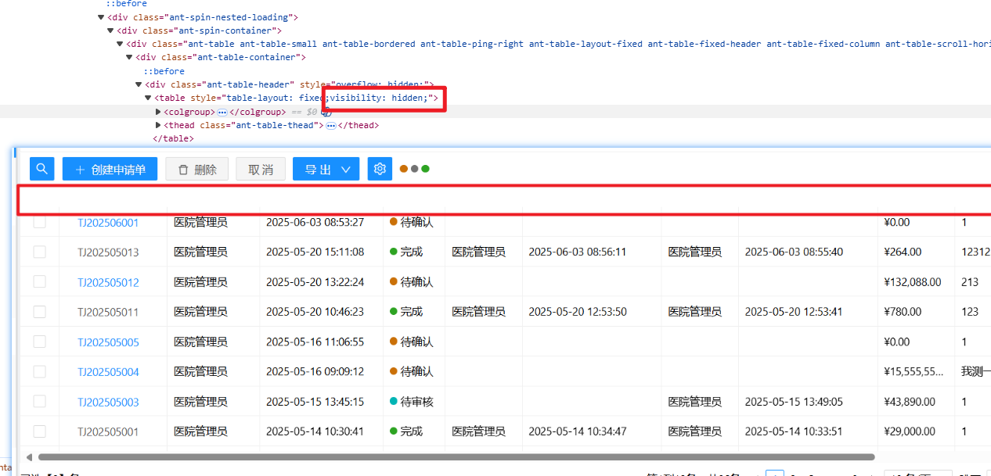Click the orange status legend dot
The width and height of the screenshot is (991, 476).
click(403, 169)
